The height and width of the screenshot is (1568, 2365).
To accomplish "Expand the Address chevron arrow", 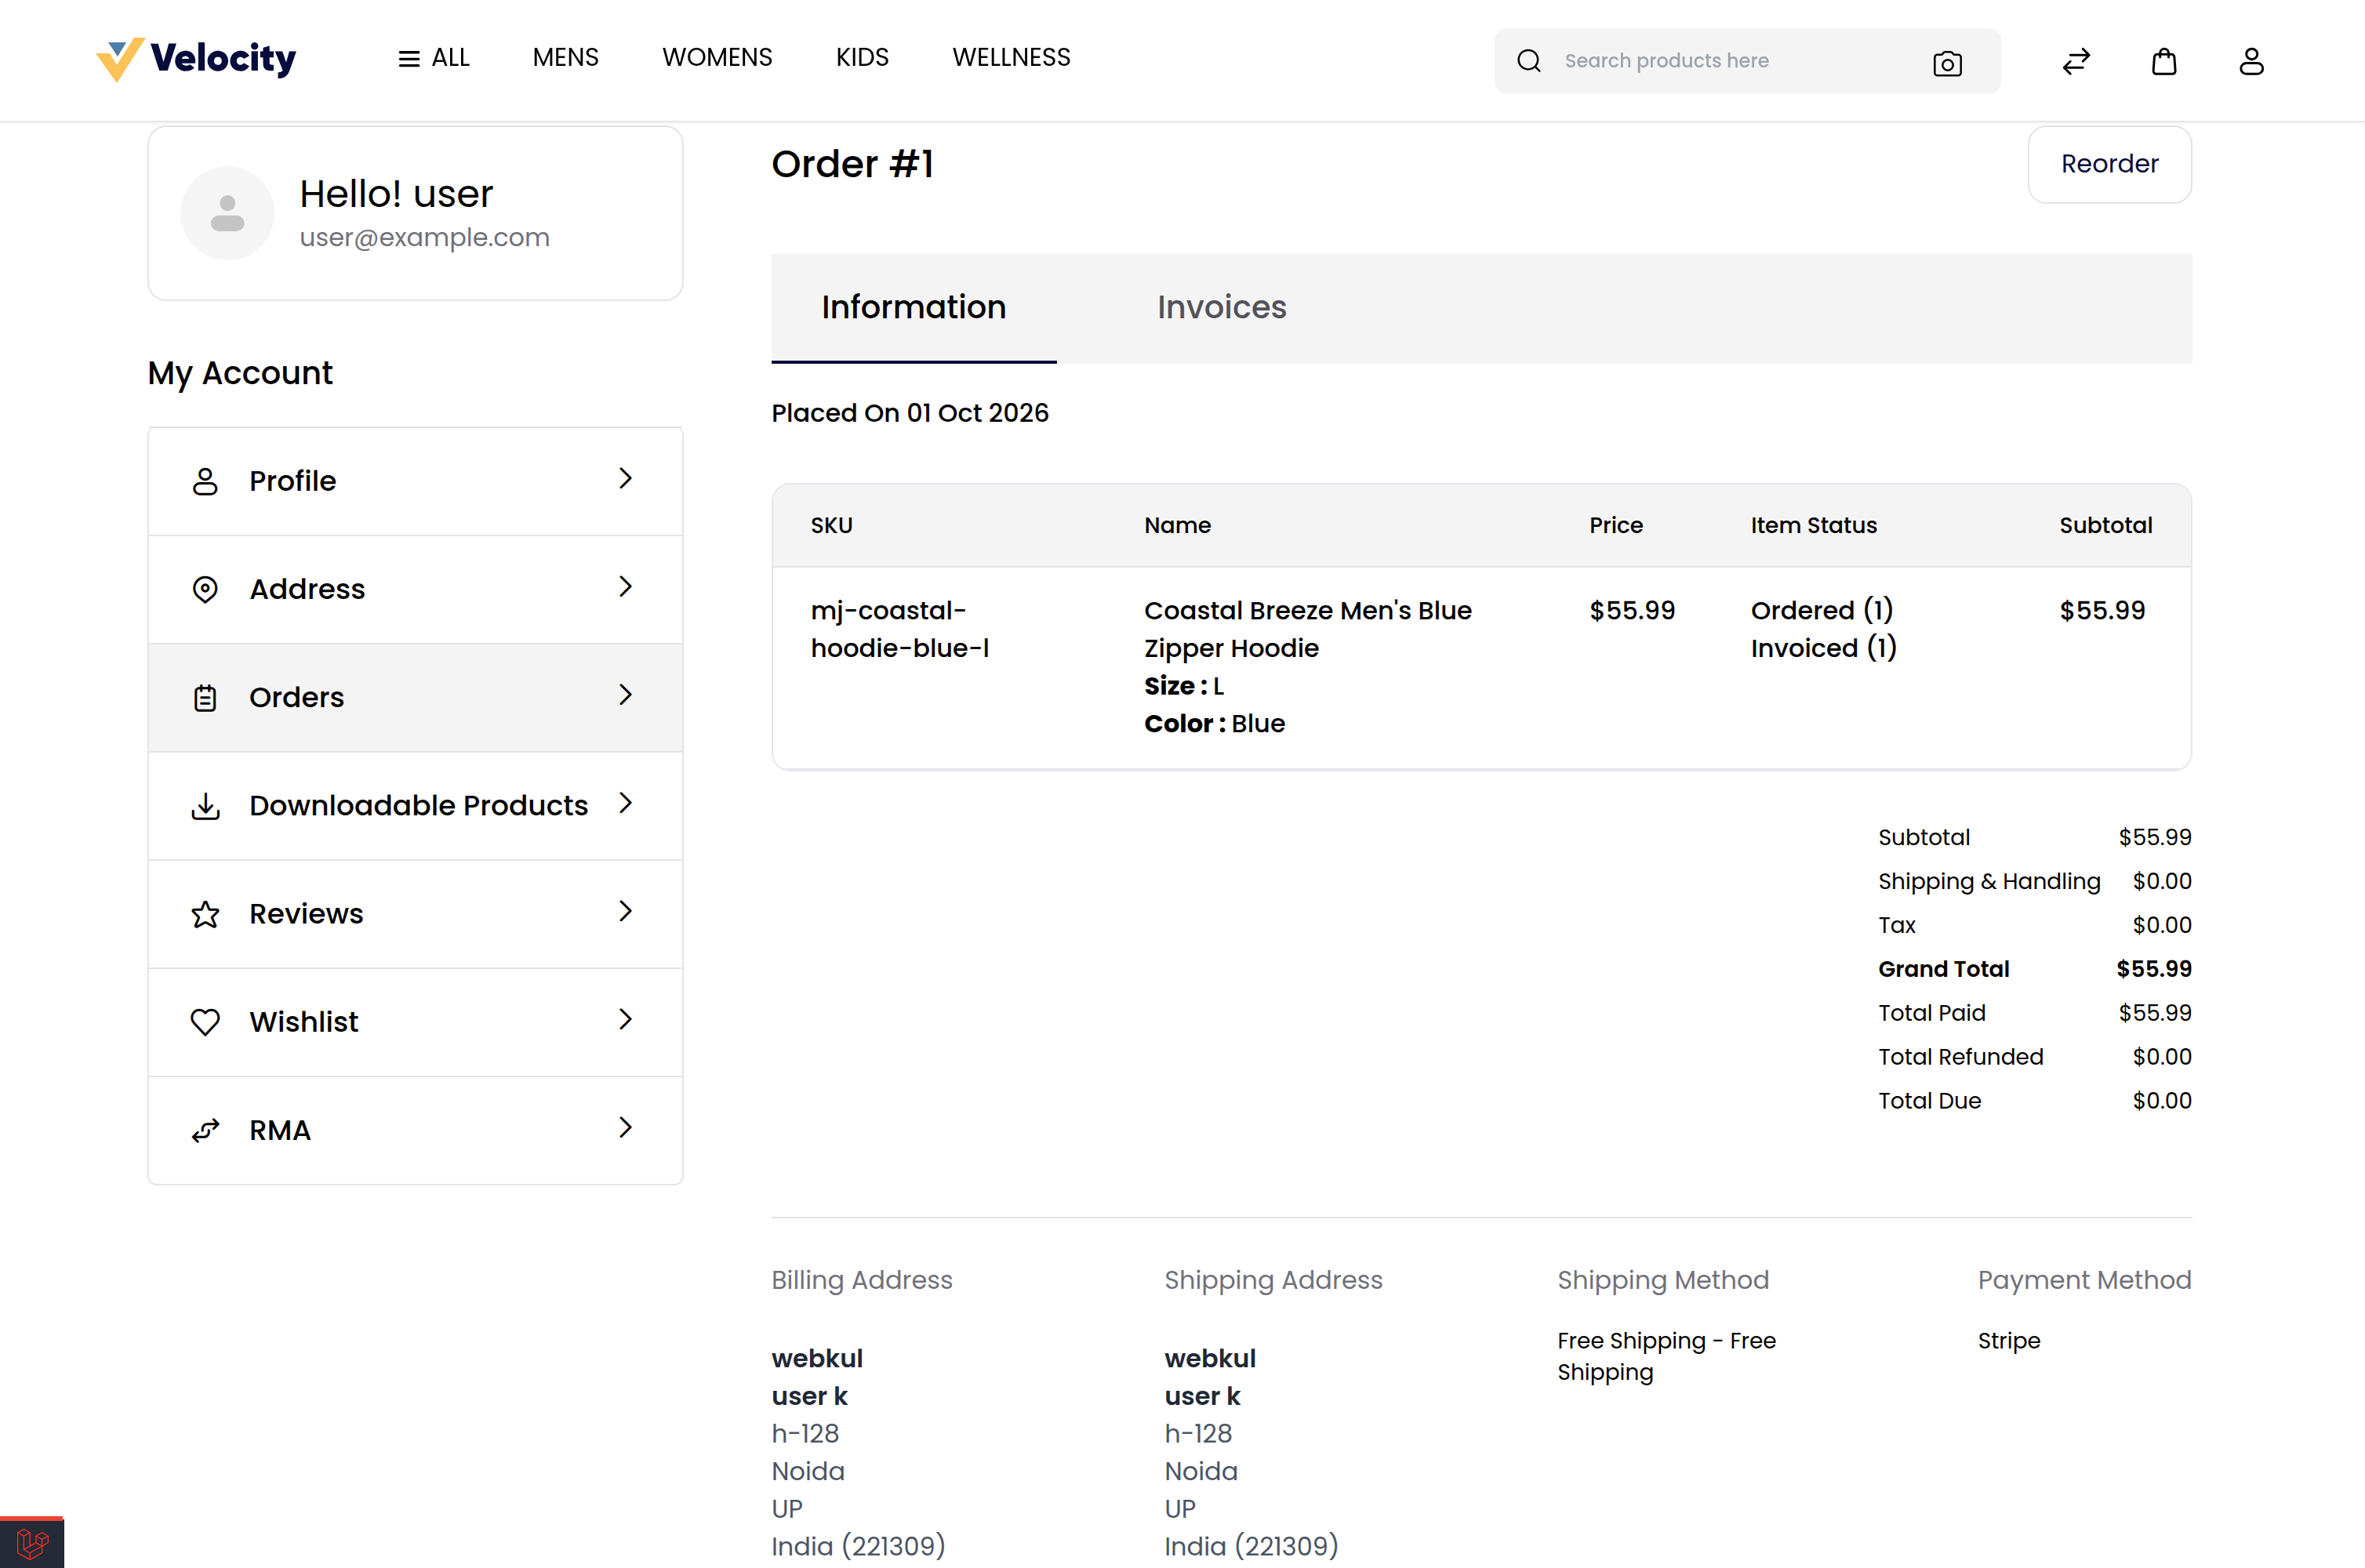I will point(625,587).
